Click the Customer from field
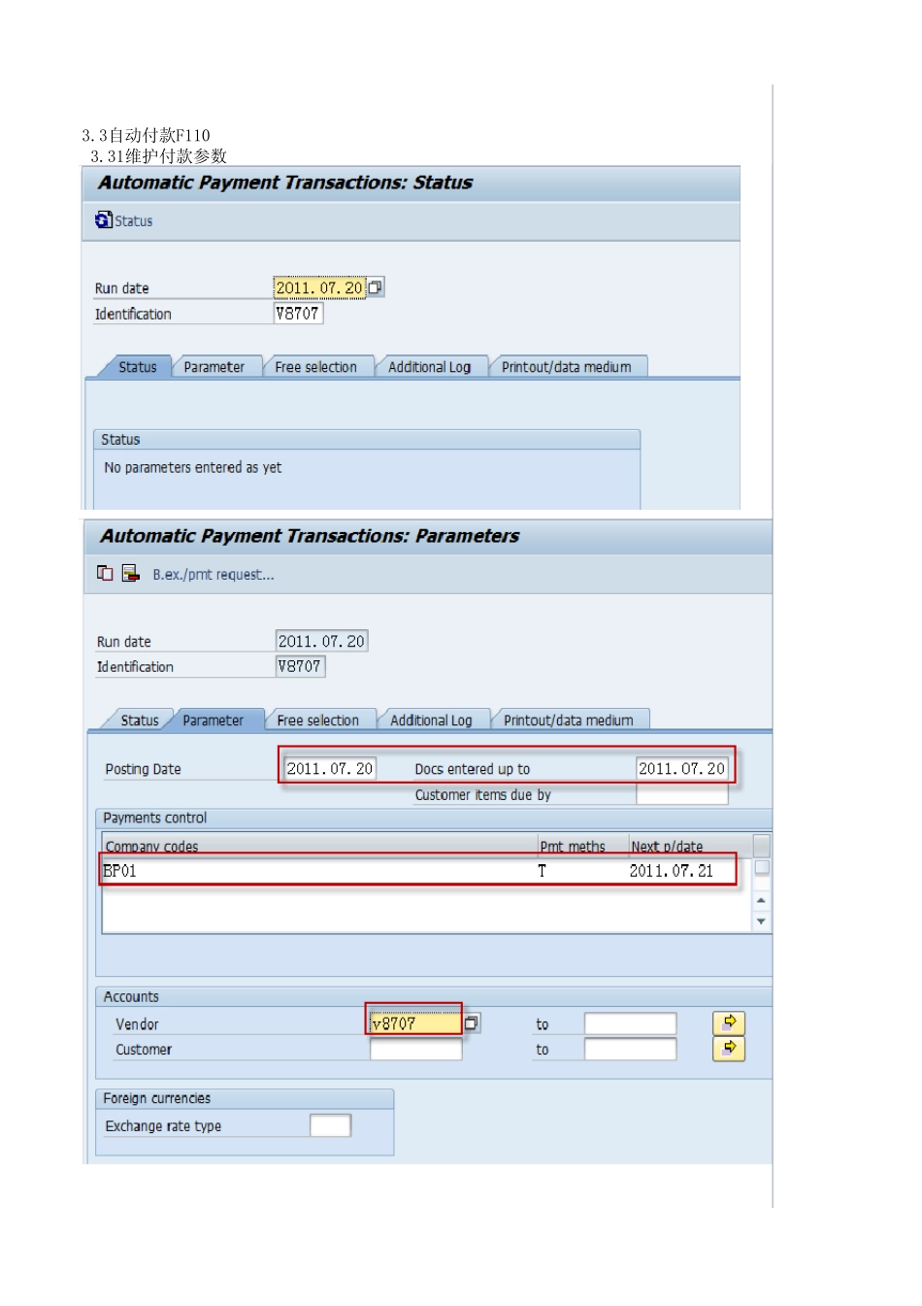 (x=415, y=1049)
